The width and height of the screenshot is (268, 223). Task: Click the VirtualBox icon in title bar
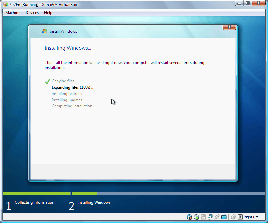coord(5,5)
